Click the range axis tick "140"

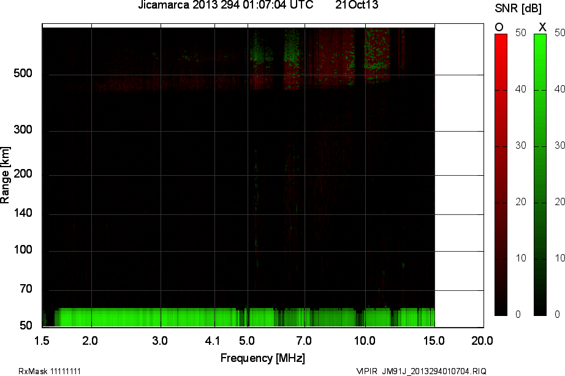(23, 213)
